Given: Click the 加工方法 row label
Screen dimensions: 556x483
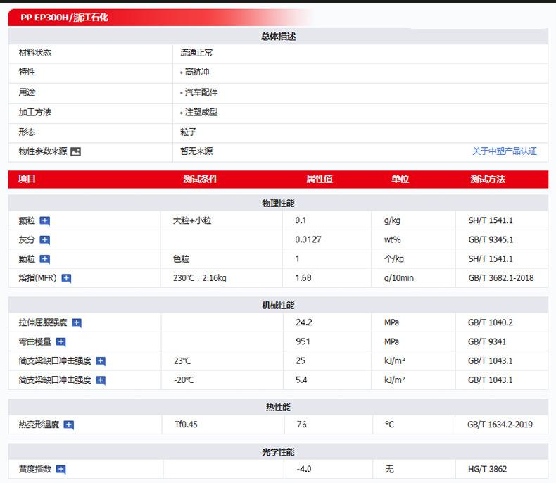Looking at the screenshot, I should pos(35,113).
